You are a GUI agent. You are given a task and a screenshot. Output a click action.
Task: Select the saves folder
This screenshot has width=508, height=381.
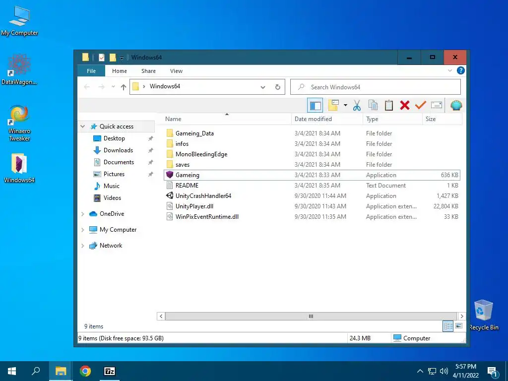click(x=183, y=165)
